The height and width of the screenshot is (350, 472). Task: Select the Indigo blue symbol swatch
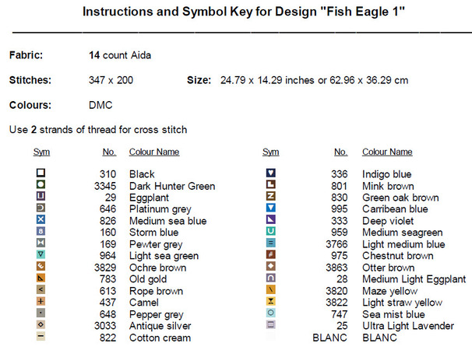pos(271,173)
